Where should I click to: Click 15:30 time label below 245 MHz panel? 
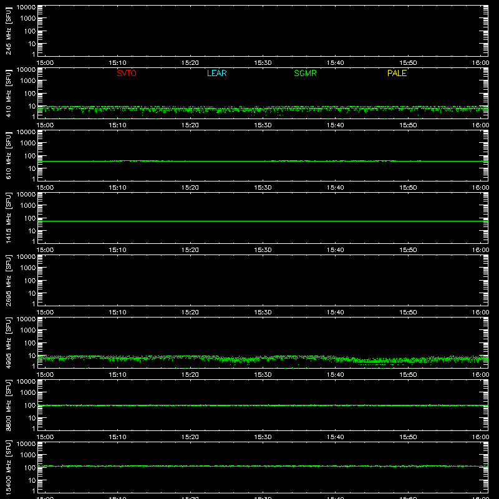263,63
